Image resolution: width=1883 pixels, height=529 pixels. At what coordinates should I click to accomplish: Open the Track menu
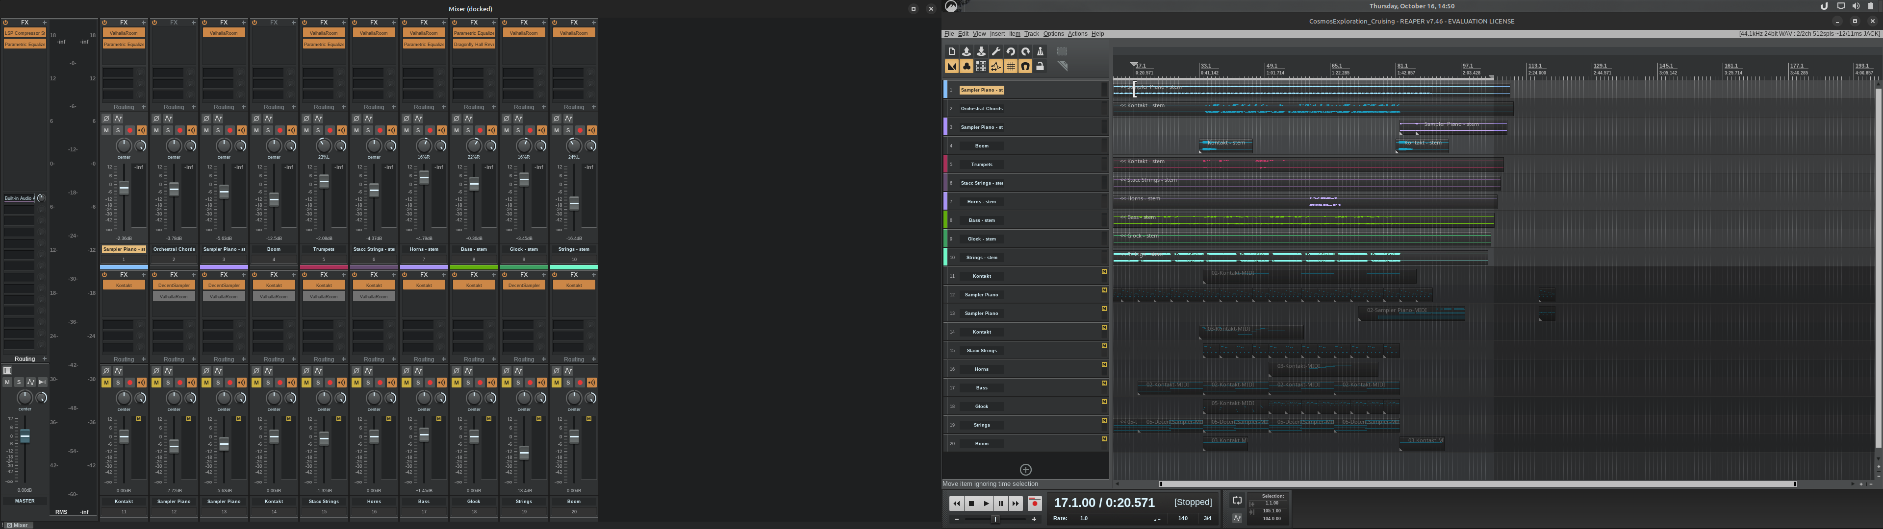pos(1031,34)
